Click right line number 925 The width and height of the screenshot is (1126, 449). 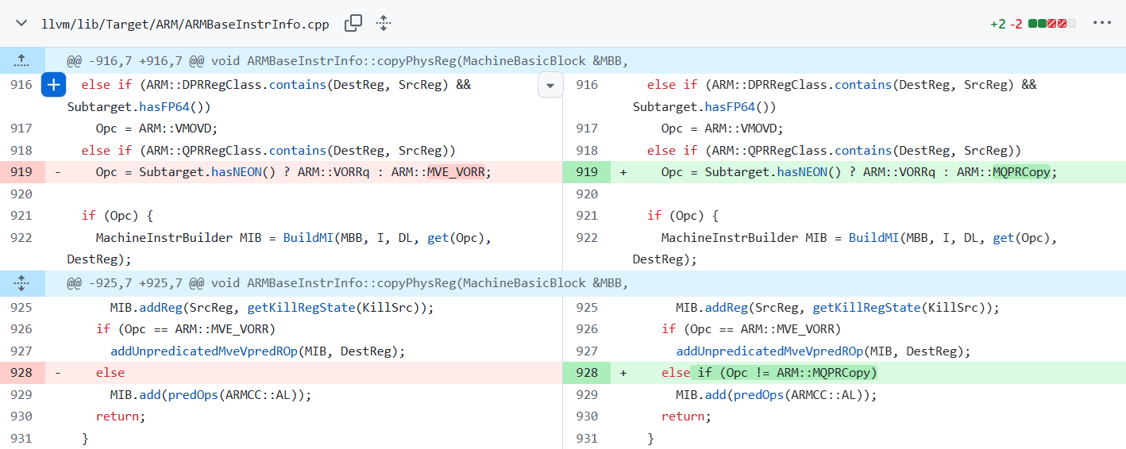pos(587,308)
